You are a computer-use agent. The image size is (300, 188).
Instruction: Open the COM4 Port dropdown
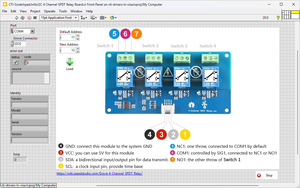pos(32,31)
